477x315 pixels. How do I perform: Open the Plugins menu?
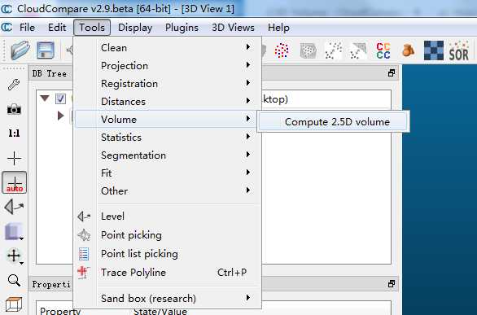(182, 28)
